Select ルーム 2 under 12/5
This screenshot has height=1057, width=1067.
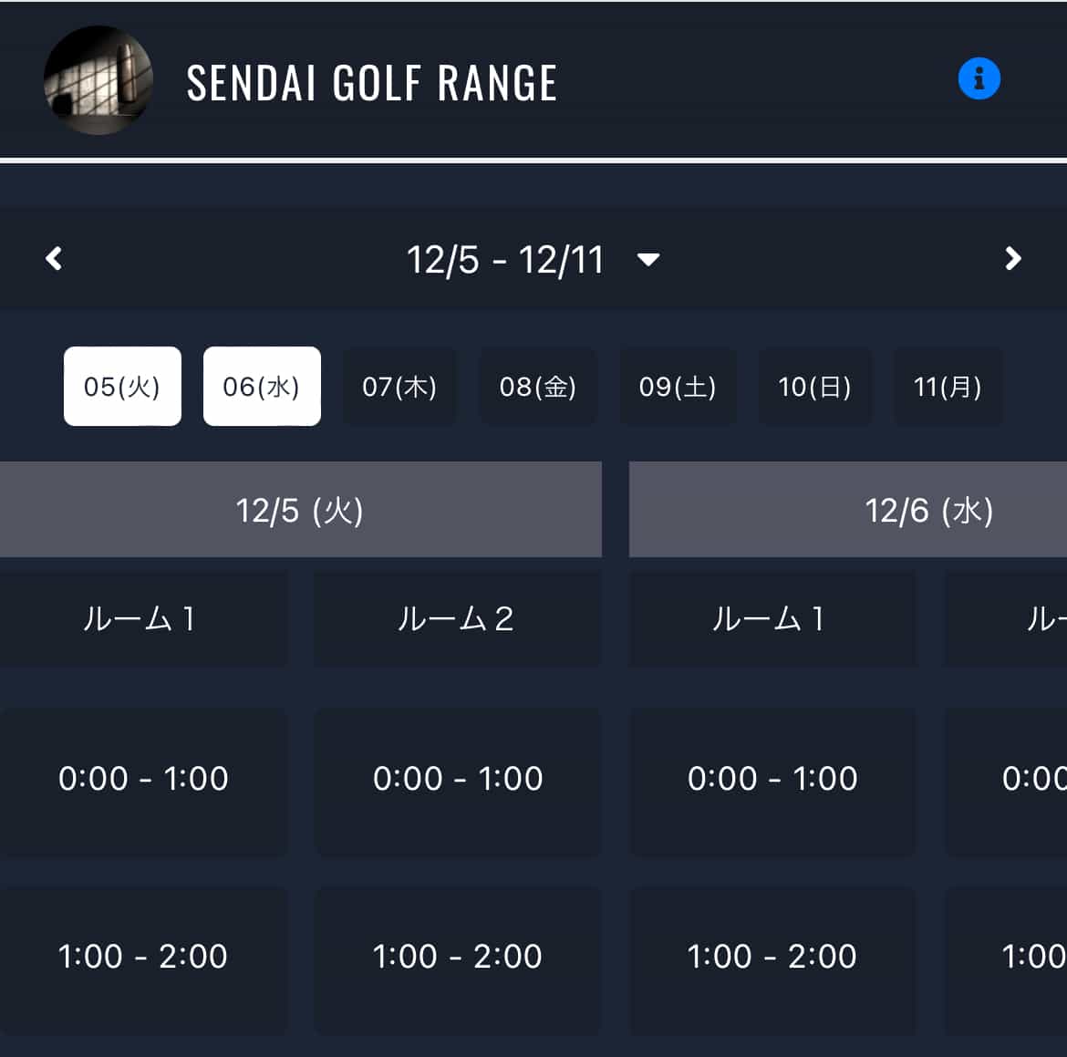pos(457,619)
